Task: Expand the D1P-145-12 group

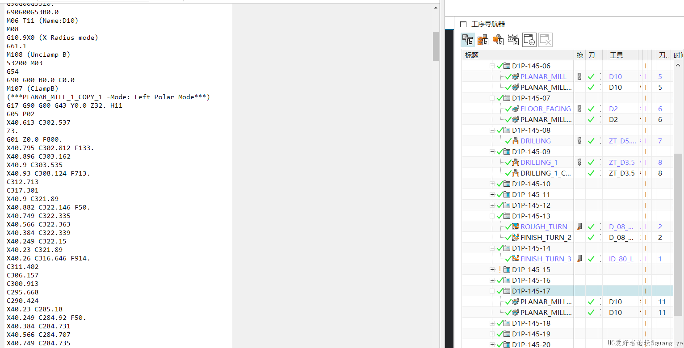Action: coord(492,205)
